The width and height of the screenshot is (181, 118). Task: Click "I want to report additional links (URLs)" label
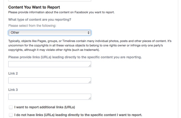[45, 107]
